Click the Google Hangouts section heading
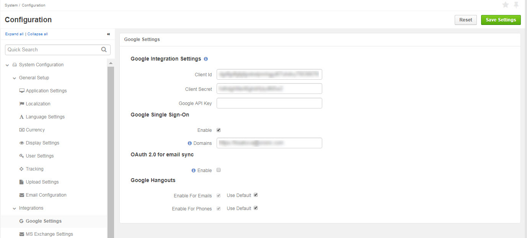Image resolution: width=527 pixels, height=238 pixels. point(153,180)
